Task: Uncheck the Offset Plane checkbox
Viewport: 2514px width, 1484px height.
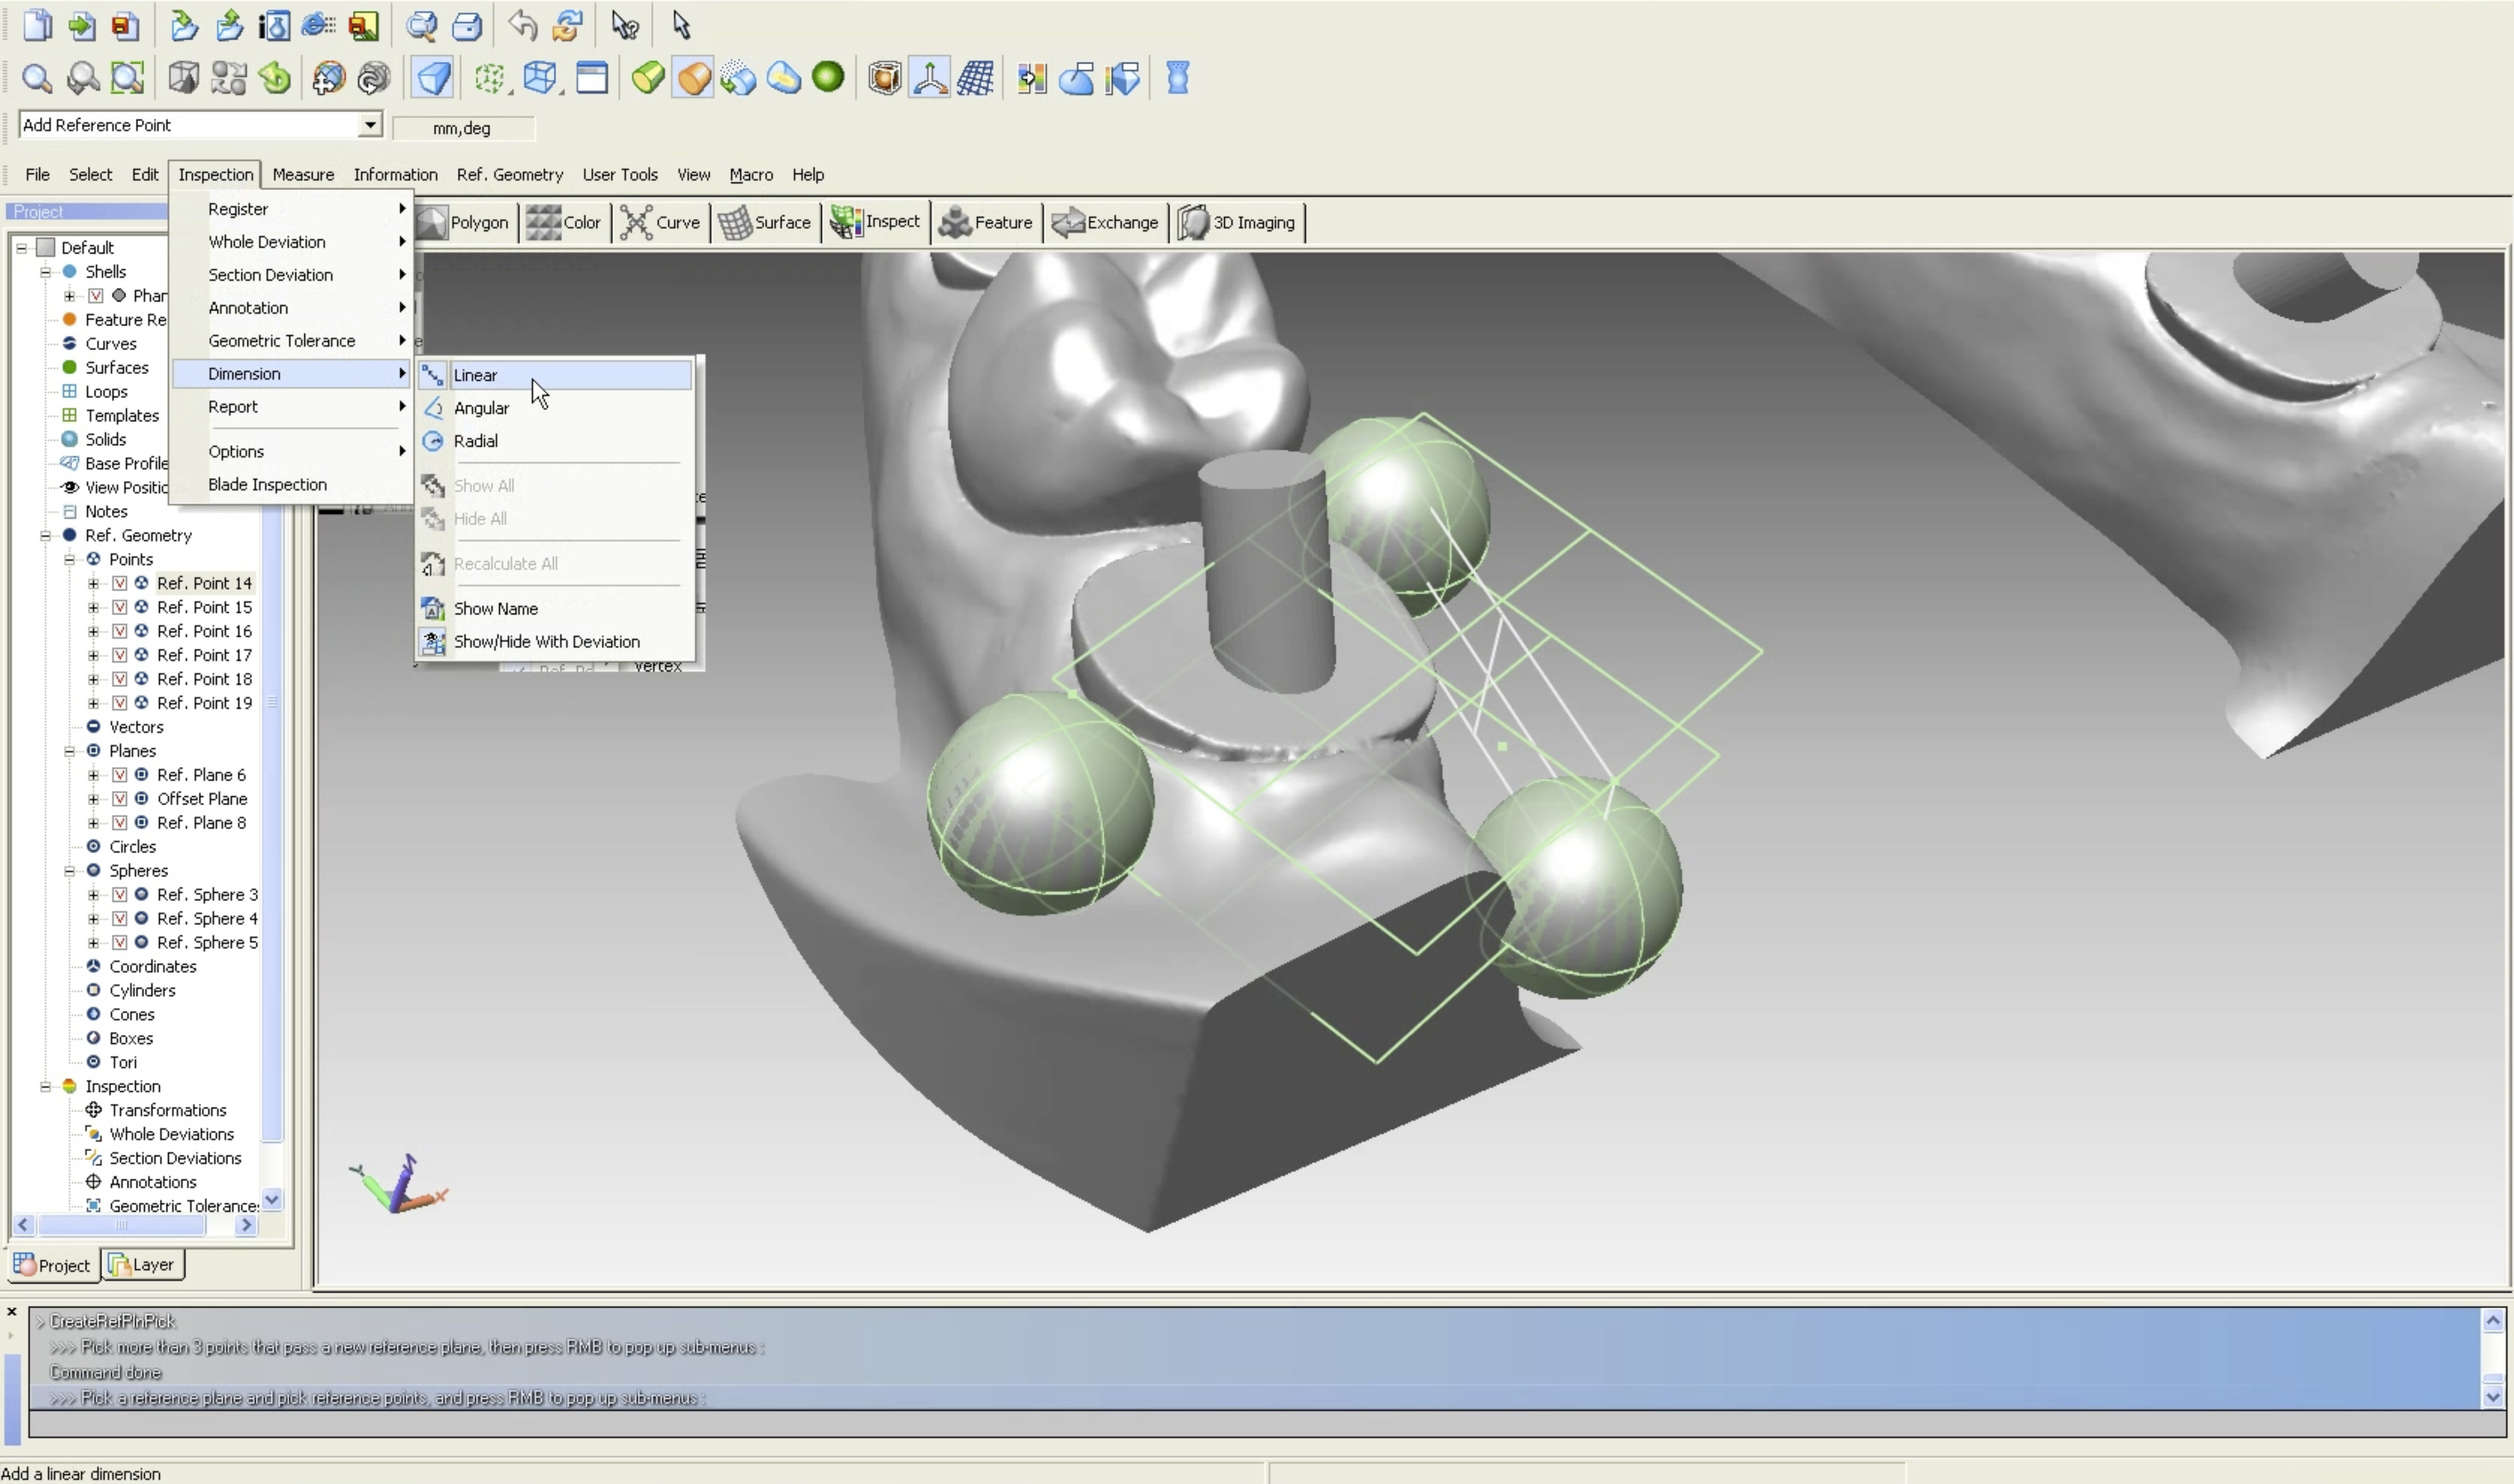Action: [x=120, y=799]
